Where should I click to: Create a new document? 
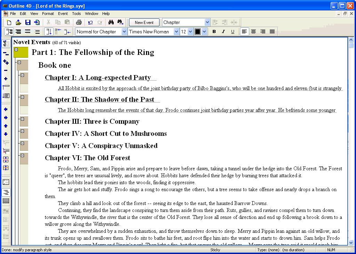point(9,22)
